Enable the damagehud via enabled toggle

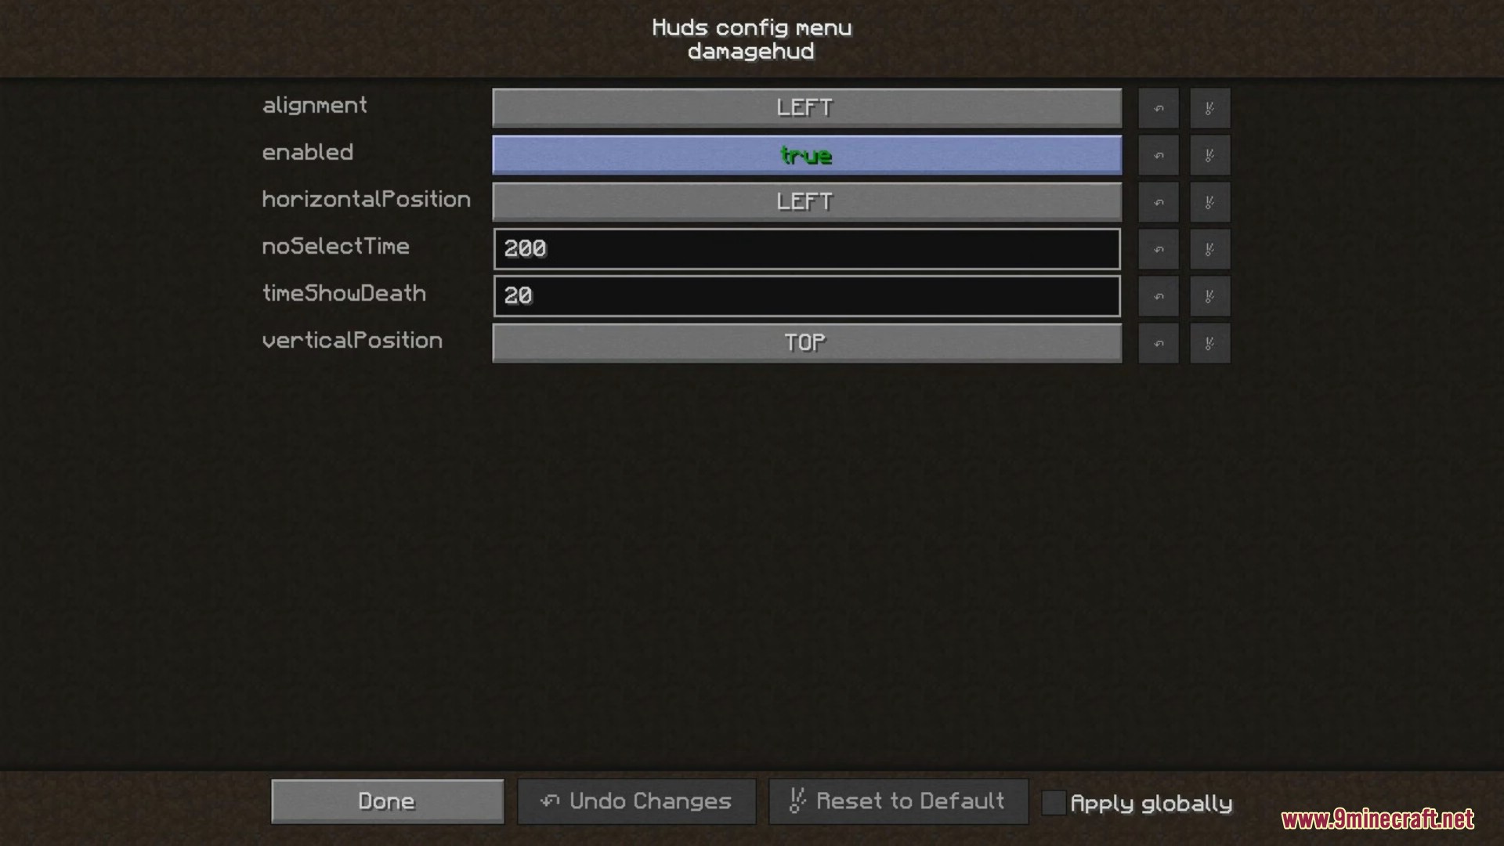click(x=806, y=154)
